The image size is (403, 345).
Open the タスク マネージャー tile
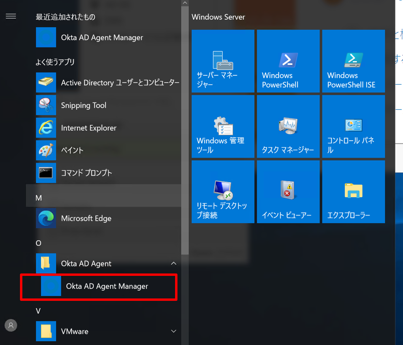point(288,126)
